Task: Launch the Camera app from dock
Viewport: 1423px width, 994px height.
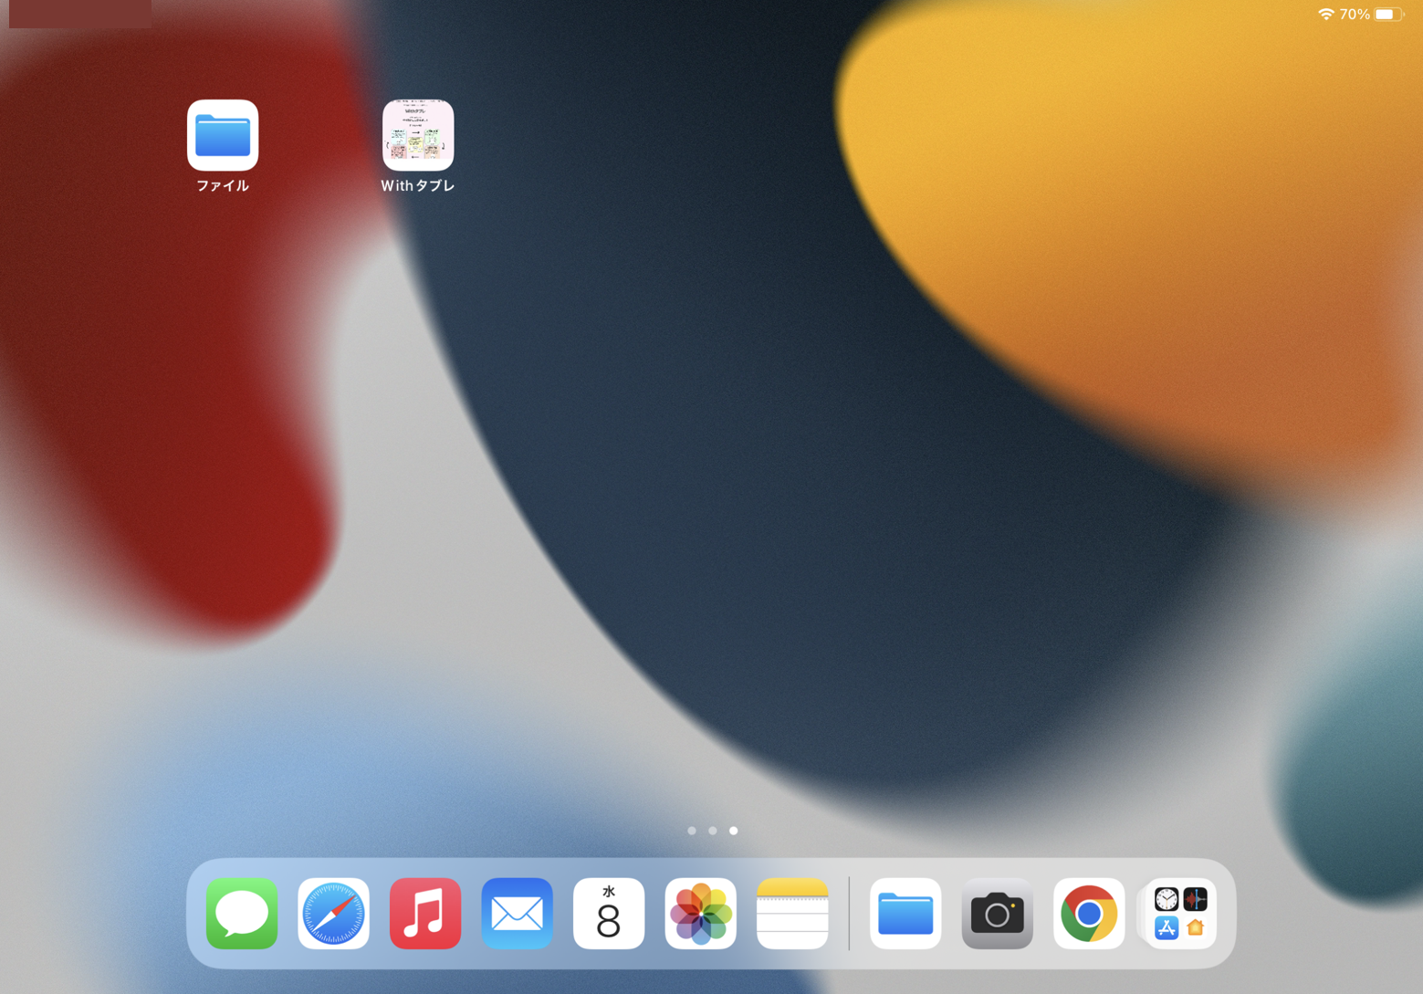Action: pos(998,914)
